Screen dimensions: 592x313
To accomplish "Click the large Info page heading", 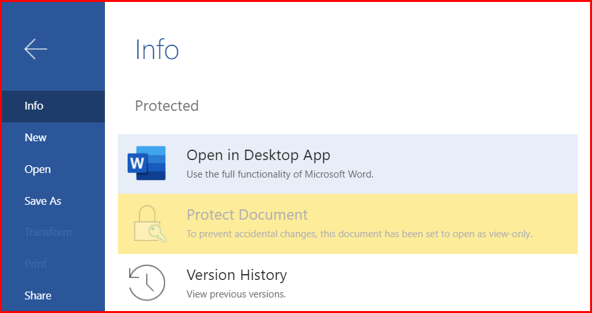I will coord(157,49).
